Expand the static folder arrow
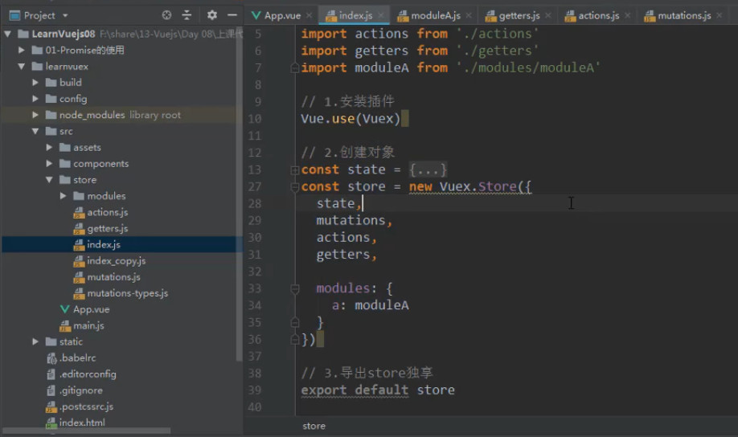 tap(35, 341)
